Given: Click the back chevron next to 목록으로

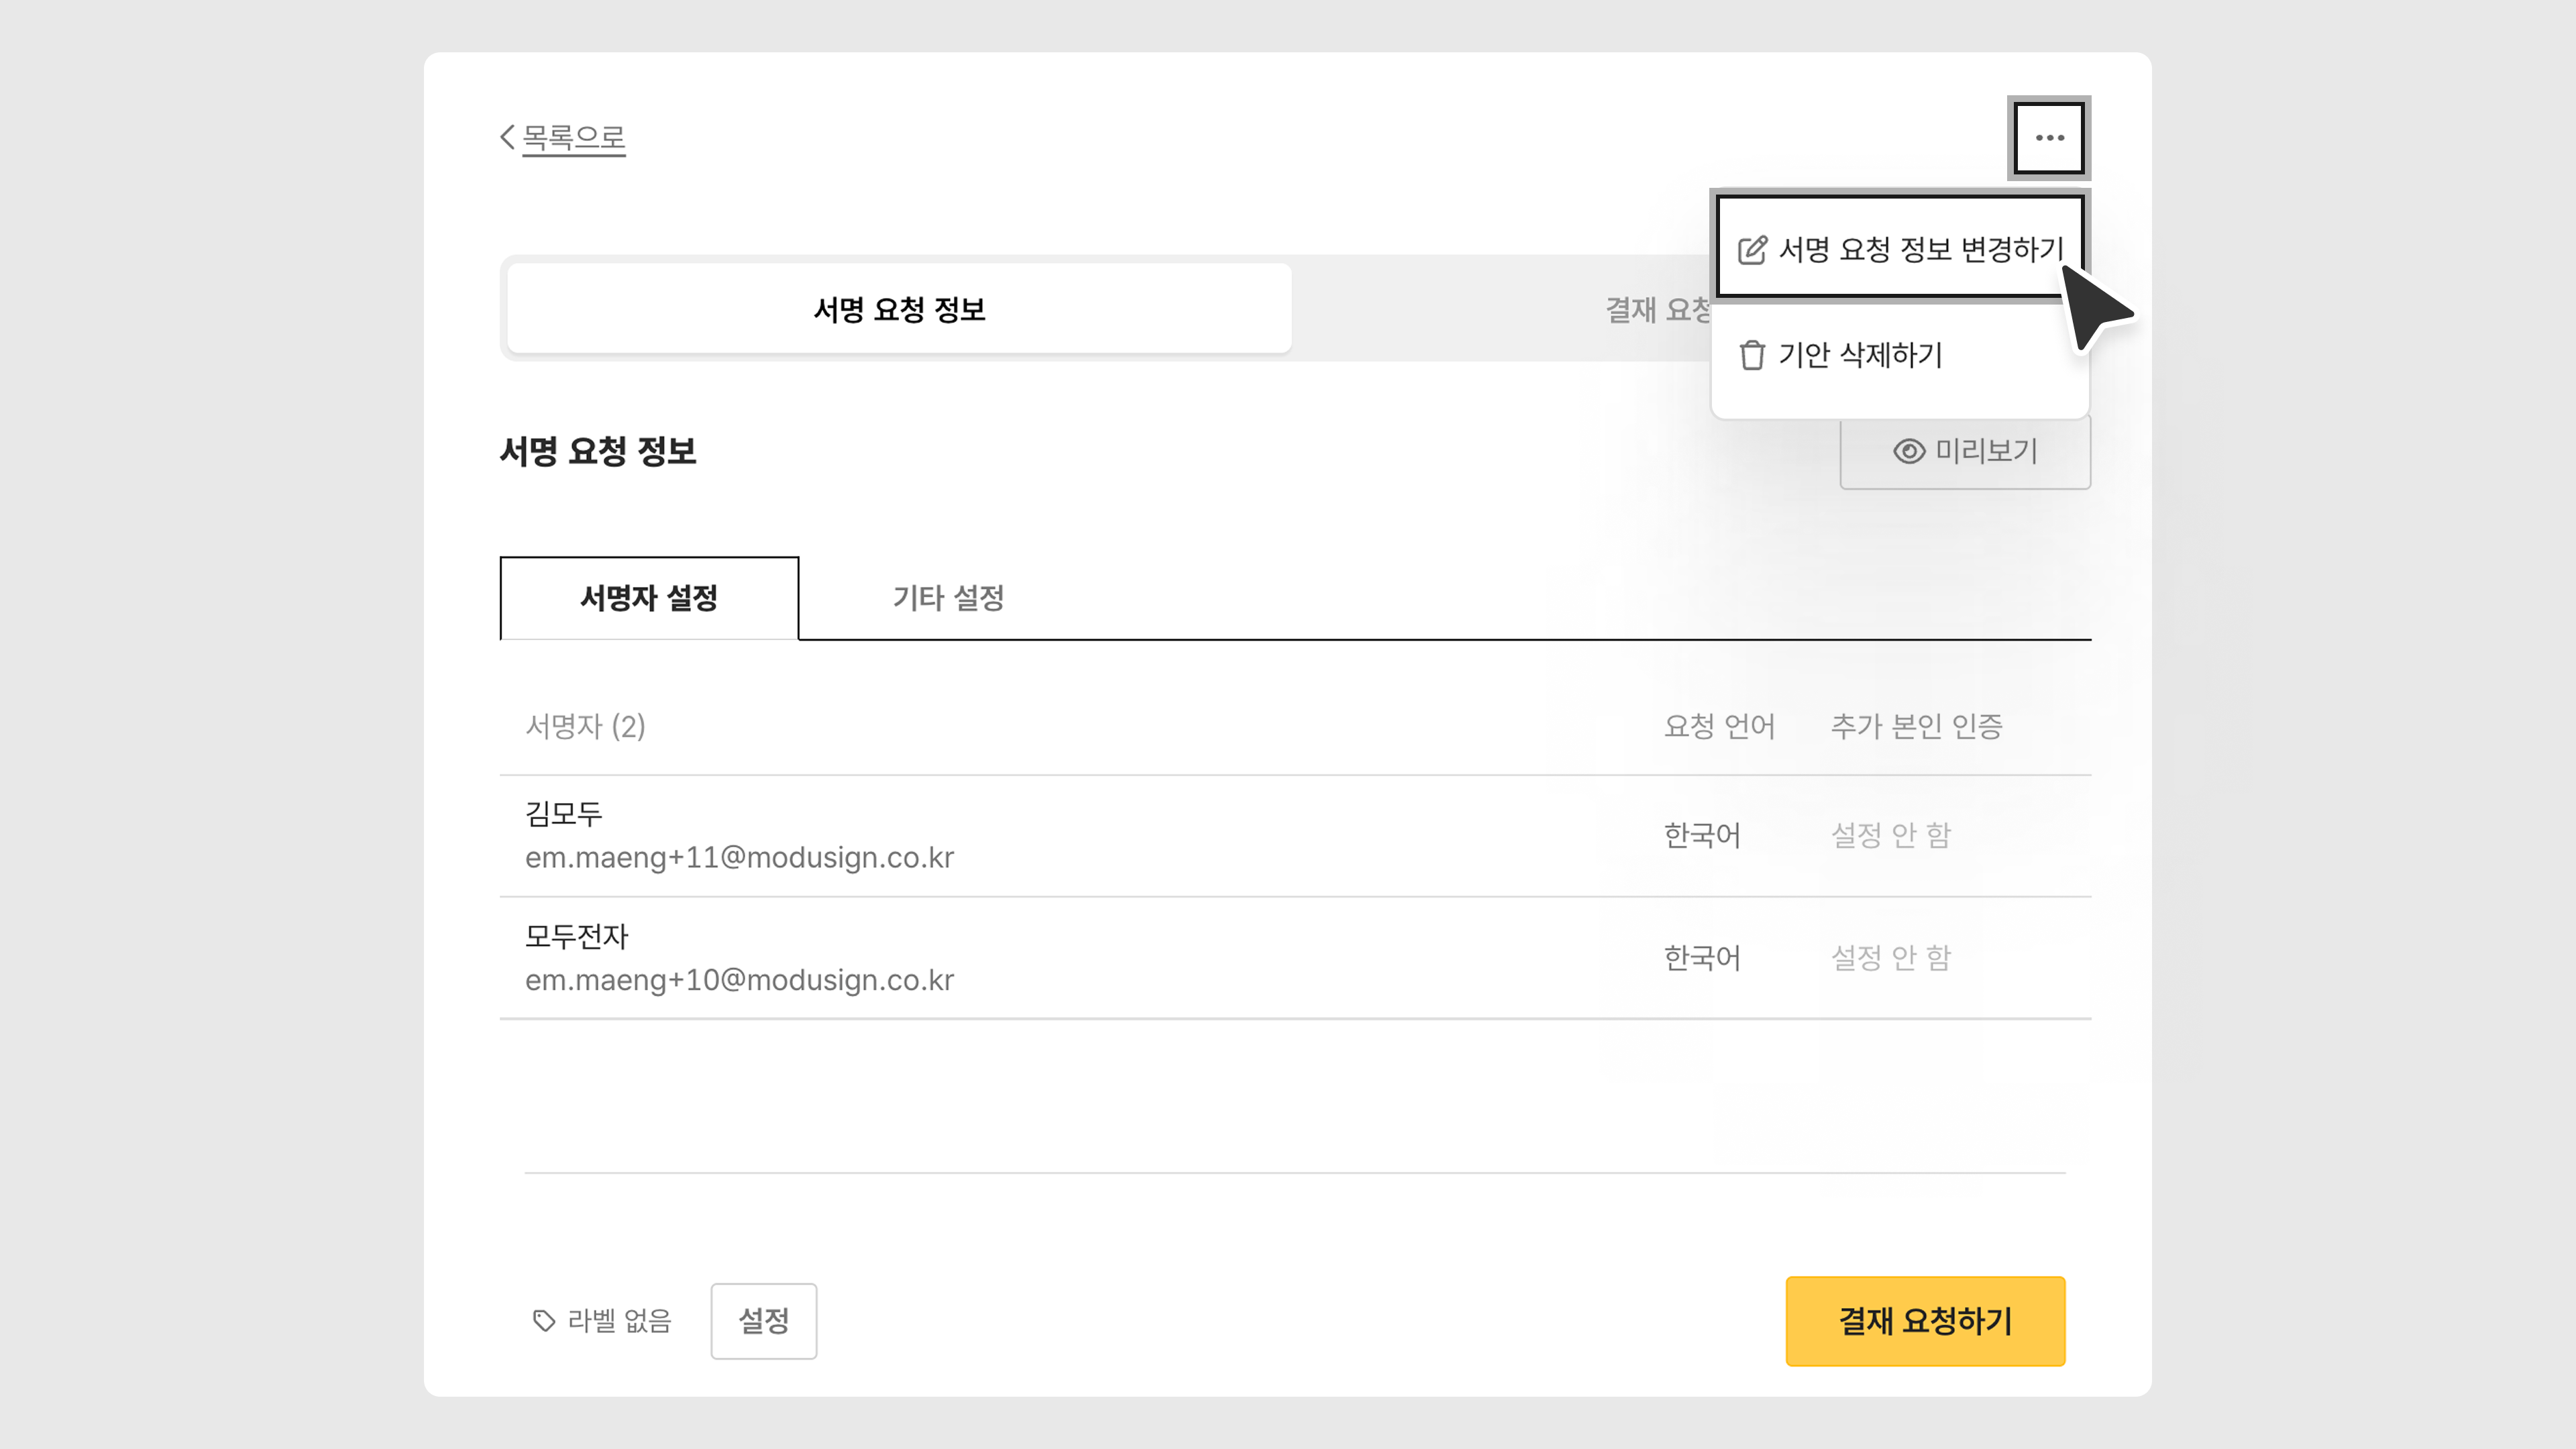Looking at the screenshot, I should [x=507, y=137].
